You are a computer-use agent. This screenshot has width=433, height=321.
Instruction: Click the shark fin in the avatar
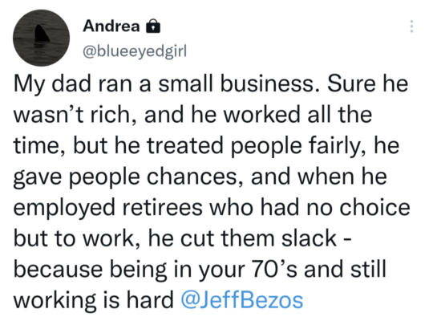pyautogui.click(x=41, y=35)
